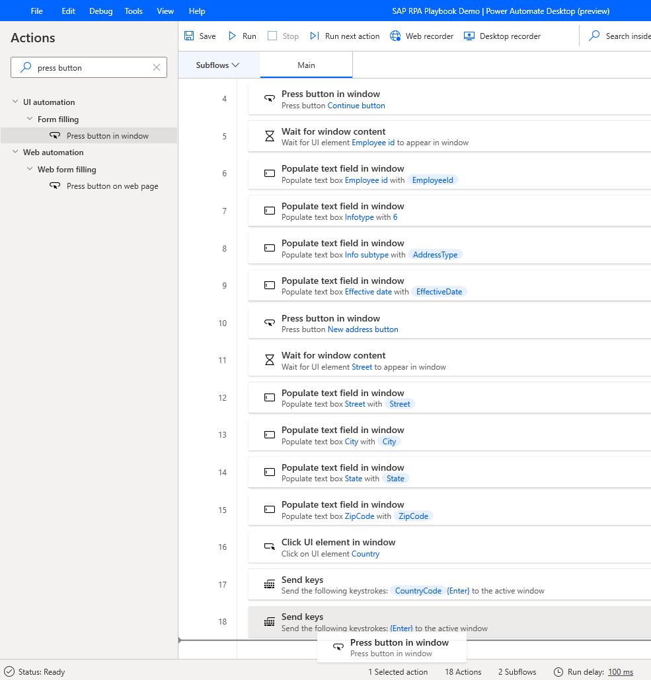
Task: Open the Help menu
Action: click(x=197, y=11)
